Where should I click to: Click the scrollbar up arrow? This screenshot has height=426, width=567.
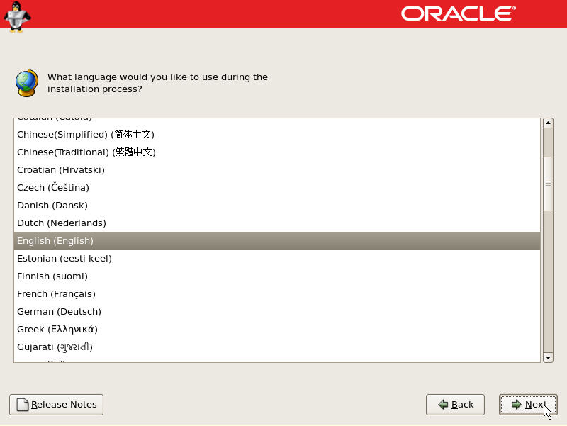point(548,123)
